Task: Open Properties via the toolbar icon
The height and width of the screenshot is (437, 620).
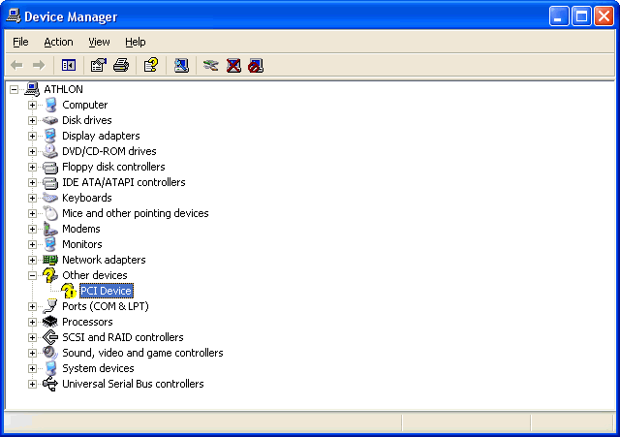Action: 98,65
